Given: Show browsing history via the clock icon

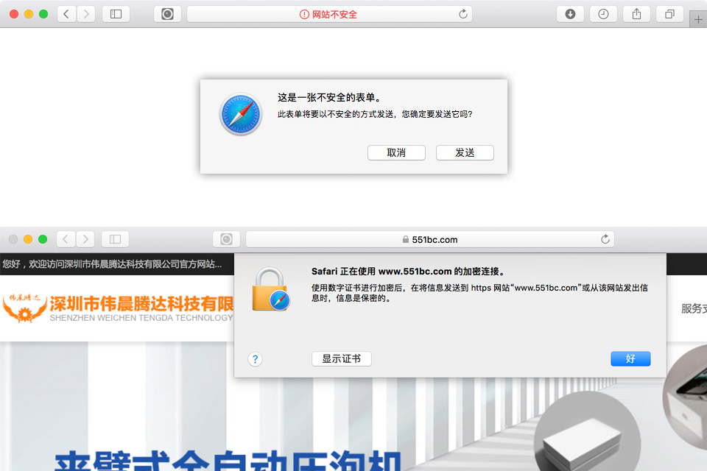Looking at the screenshot, I should coord(603,13).
